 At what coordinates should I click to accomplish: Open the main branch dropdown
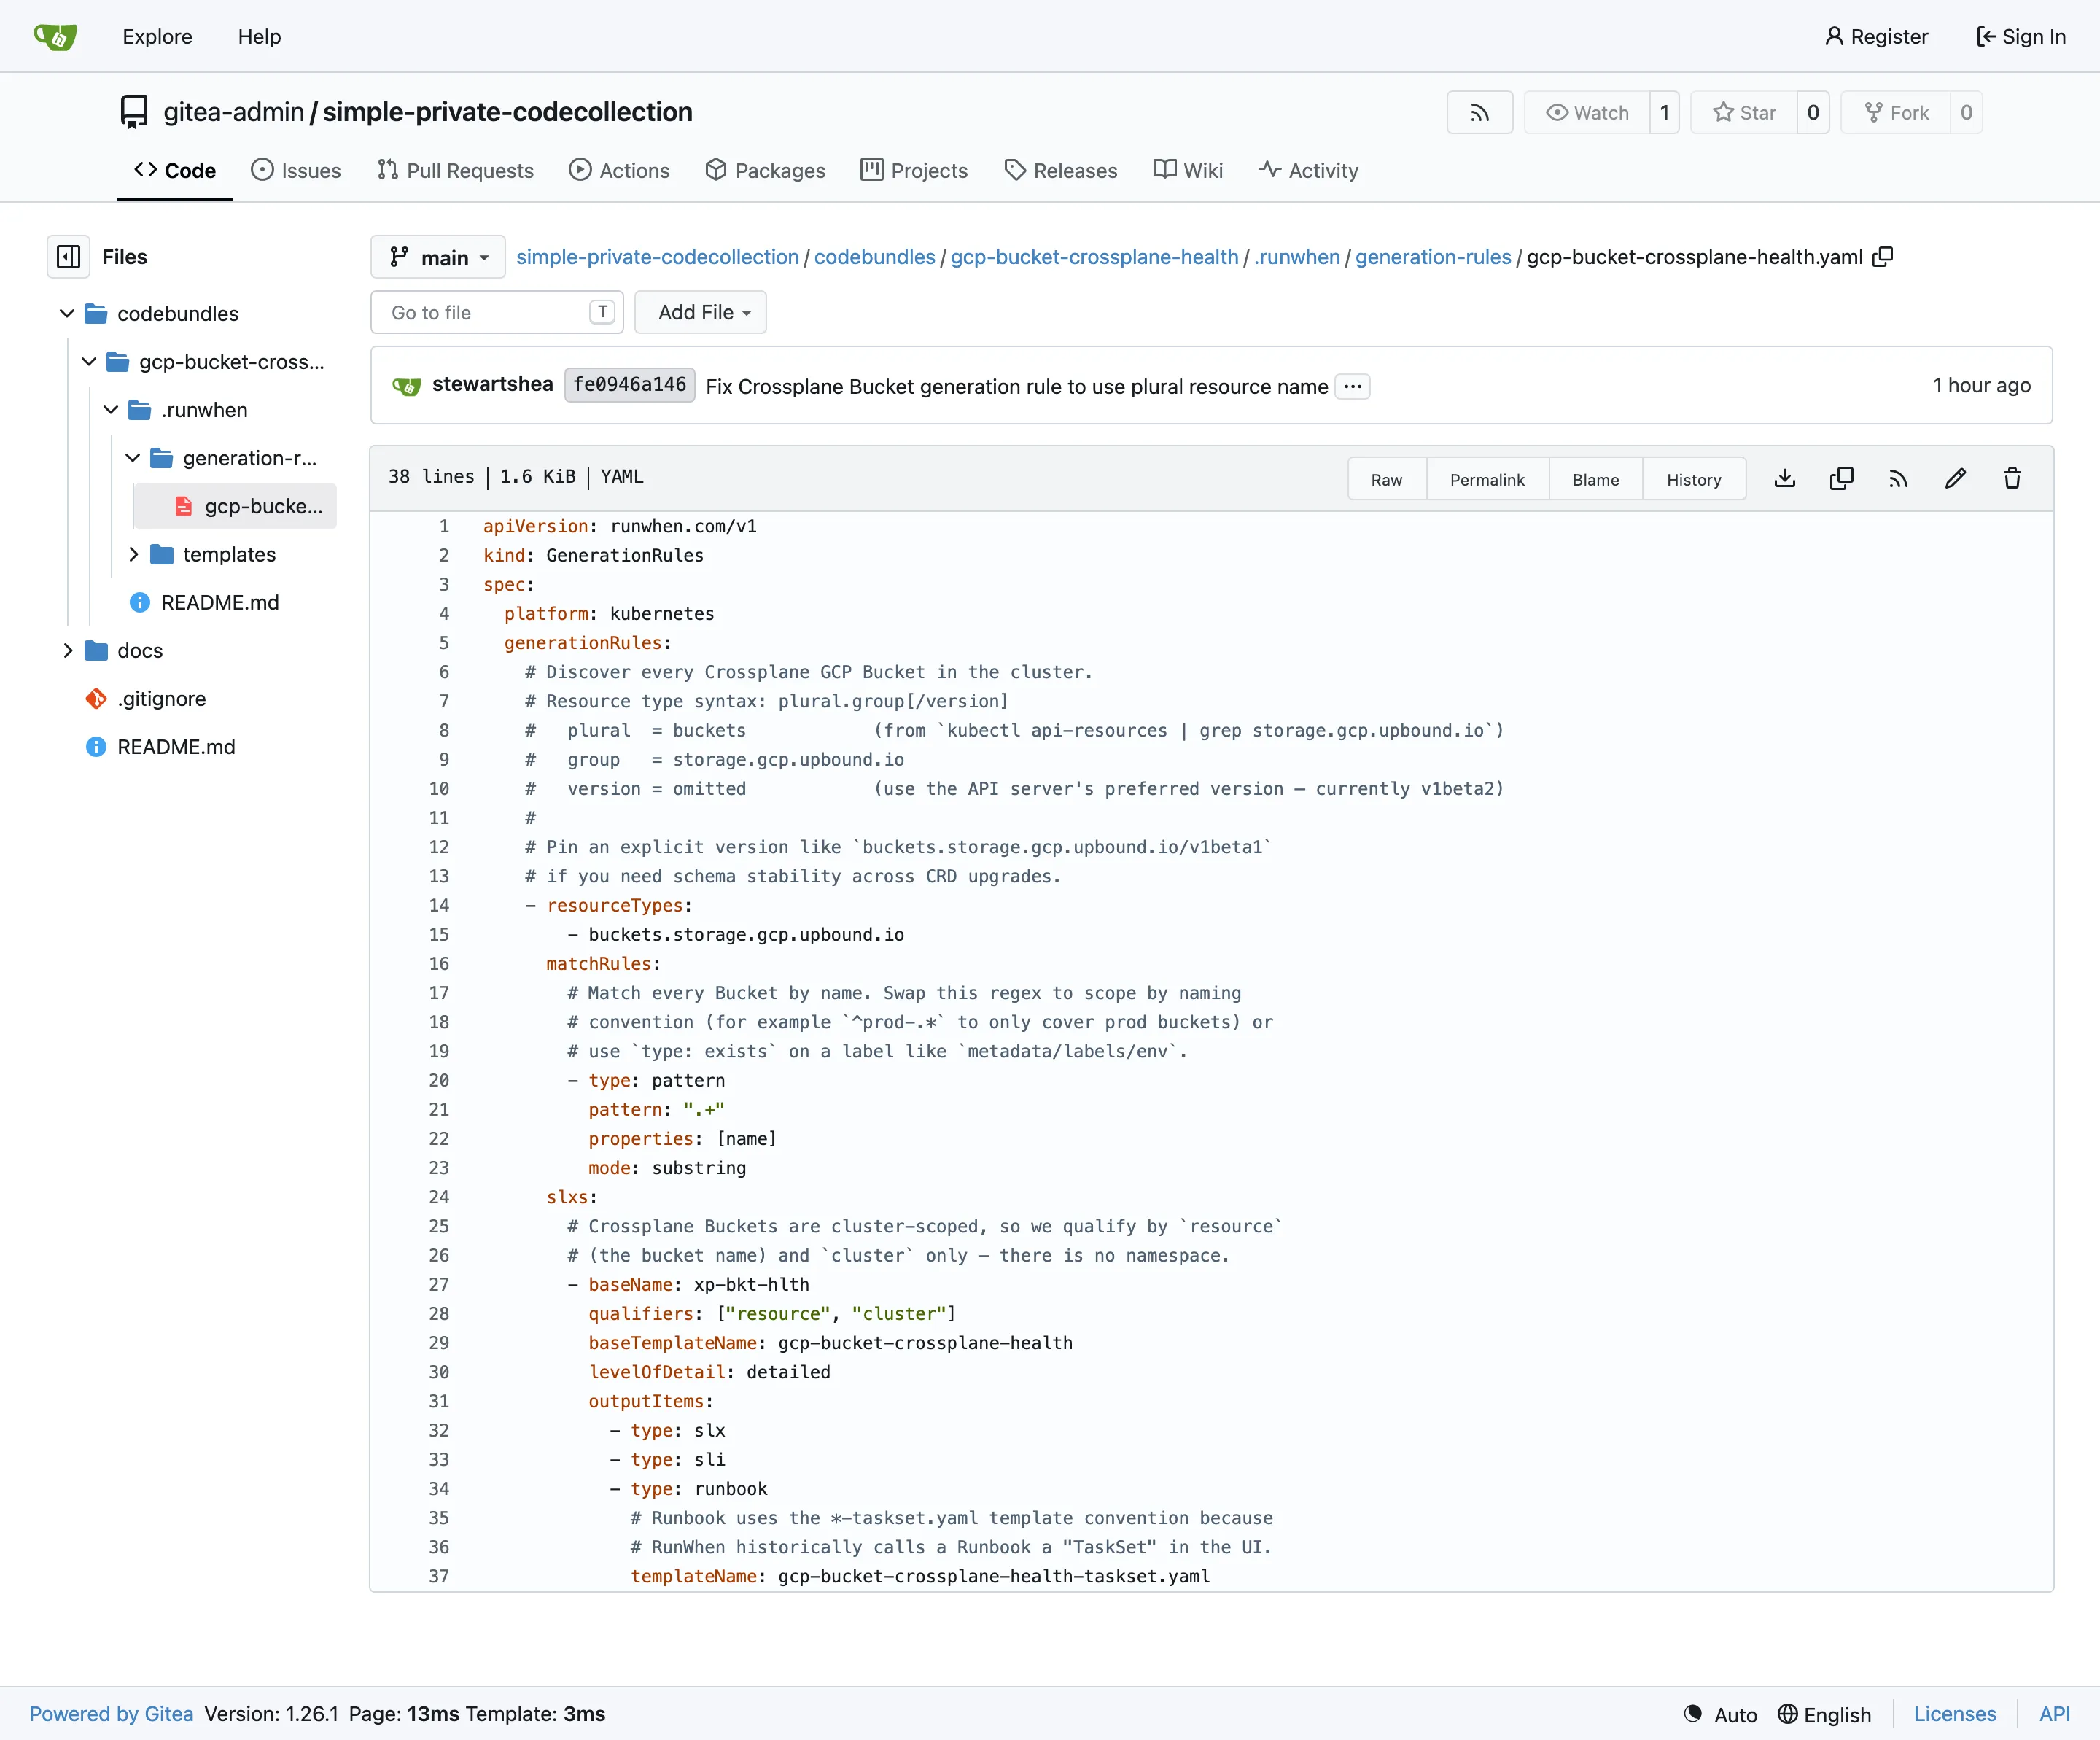click(438, 257)
